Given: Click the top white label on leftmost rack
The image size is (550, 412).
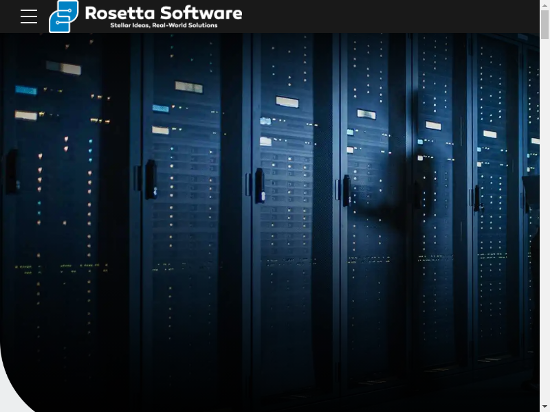Looking at the screenshot, I should tap(63, 67).
